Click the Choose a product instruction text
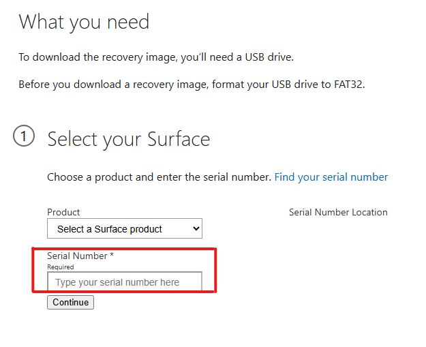 pos(159,177)
